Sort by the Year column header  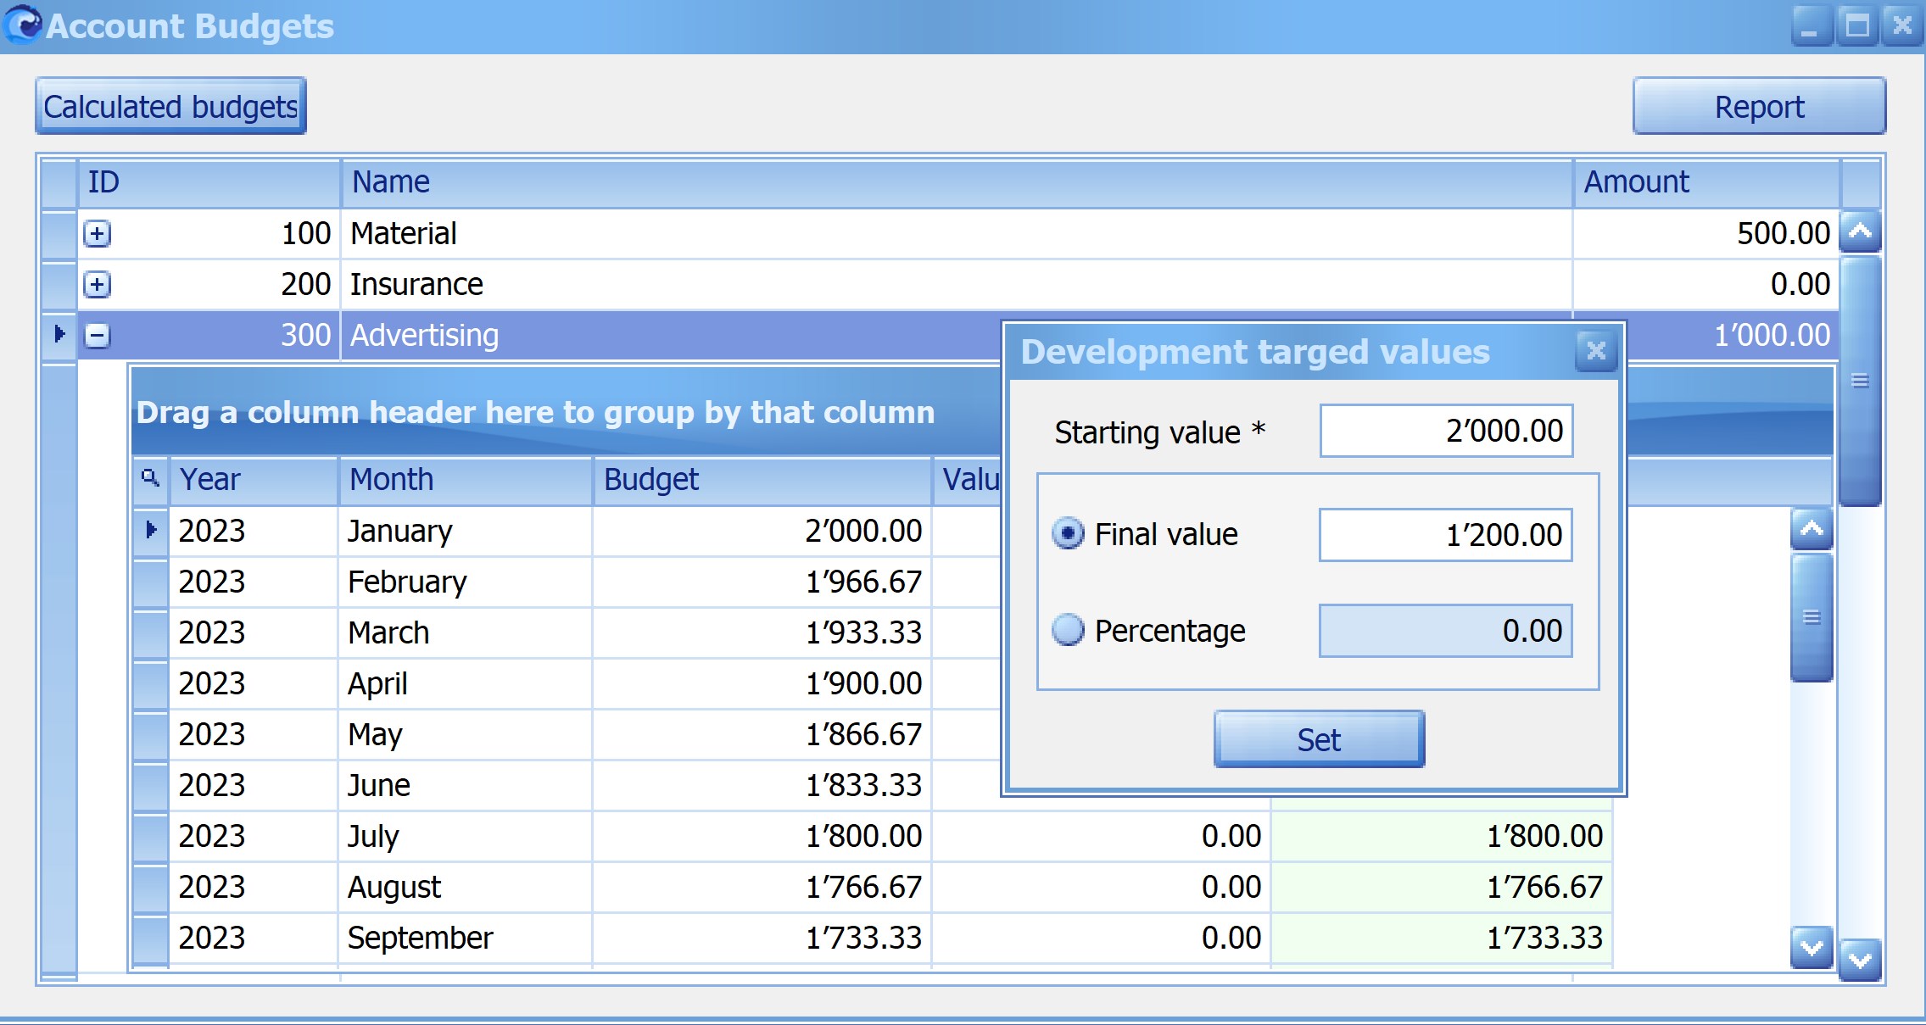tap(254, 480)
